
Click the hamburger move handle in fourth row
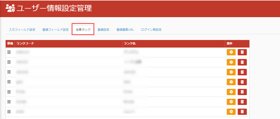click(x=9, y=82)
